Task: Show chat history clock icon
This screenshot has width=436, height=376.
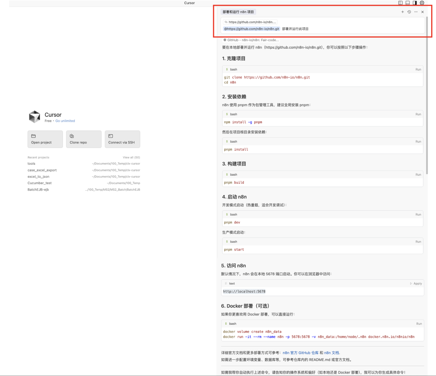Action: coord(409,12)
